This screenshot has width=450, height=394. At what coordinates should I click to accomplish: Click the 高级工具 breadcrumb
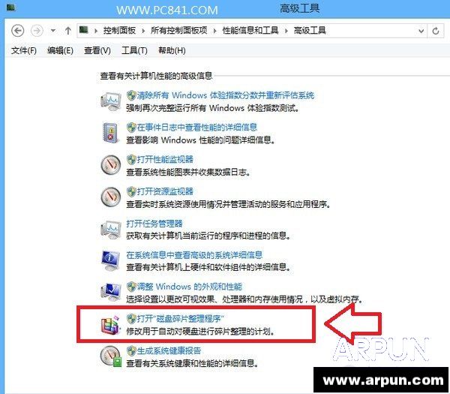pos(310,30)
